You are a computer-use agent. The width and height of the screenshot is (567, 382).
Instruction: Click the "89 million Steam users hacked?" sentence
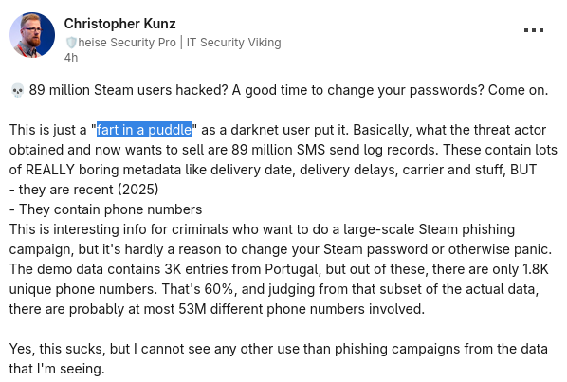128,90
